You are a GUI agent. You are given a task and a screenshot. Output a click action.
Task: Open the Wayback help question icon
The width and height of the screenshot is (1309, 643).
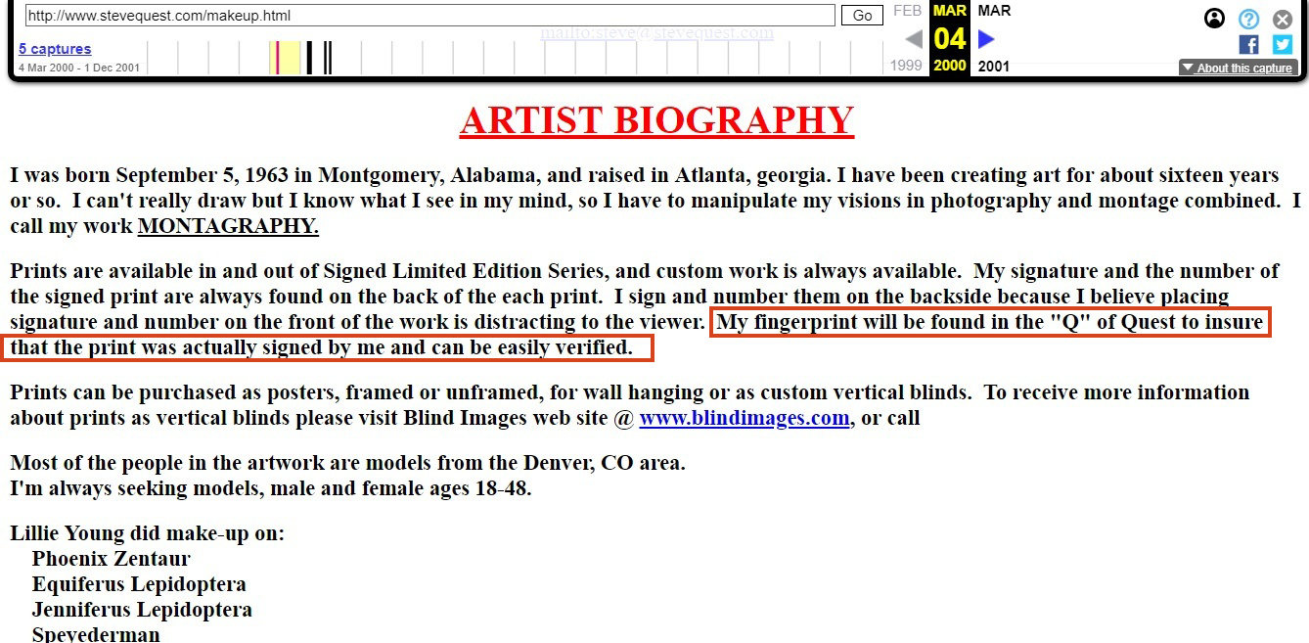1248,19
